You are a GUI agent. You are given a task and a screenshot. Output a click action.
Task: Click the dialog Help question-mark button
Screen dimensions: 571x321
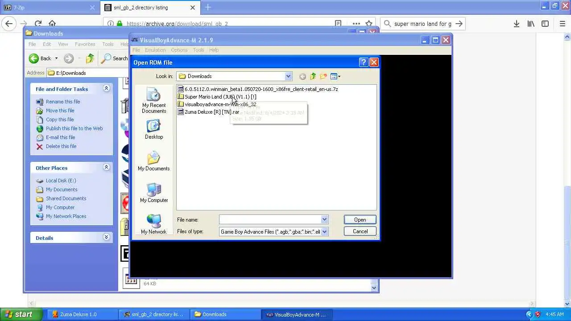(363, 62)
